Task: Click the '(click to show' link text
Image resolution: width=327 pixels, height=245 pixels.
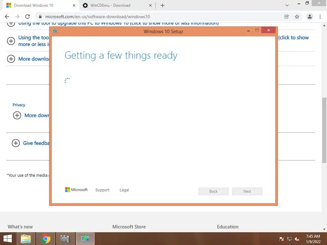Action: 293,38
